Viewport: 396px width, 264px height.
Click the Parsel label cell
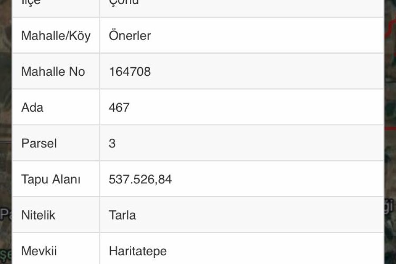coord(56,143)
